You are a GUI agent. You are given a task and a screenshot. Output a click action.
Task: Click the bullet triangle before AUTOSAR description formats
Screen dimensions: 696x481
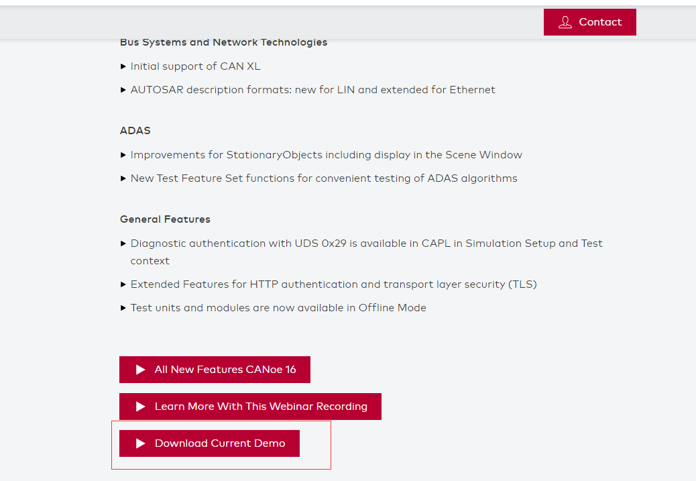pos(123,90)
